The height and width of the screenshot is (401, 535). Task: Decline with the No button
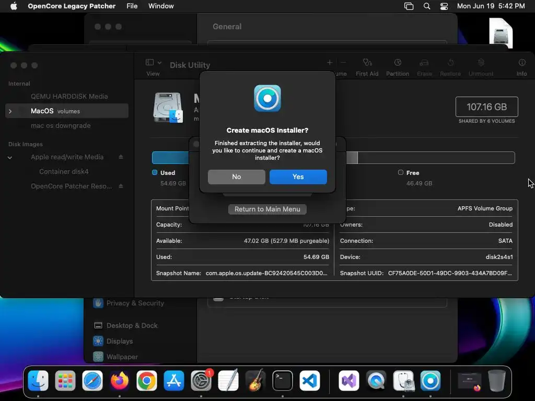coord(237,176)
